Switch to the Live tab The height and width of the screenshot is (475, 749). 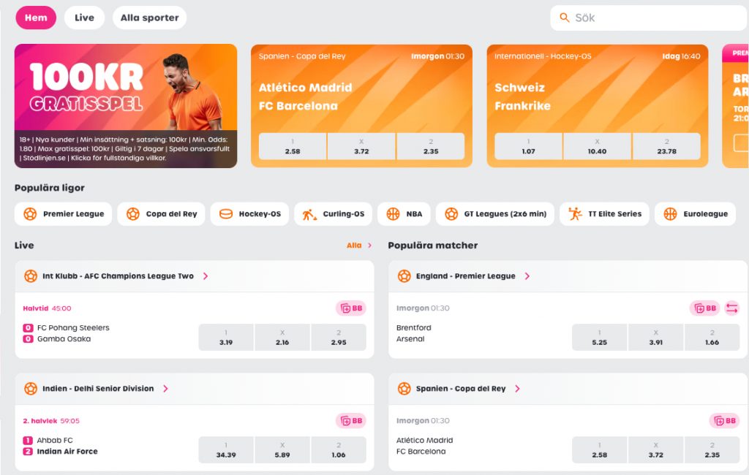tap(84, 18)
